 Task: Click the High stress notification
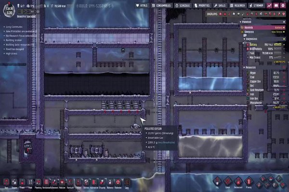click(12, 54)
